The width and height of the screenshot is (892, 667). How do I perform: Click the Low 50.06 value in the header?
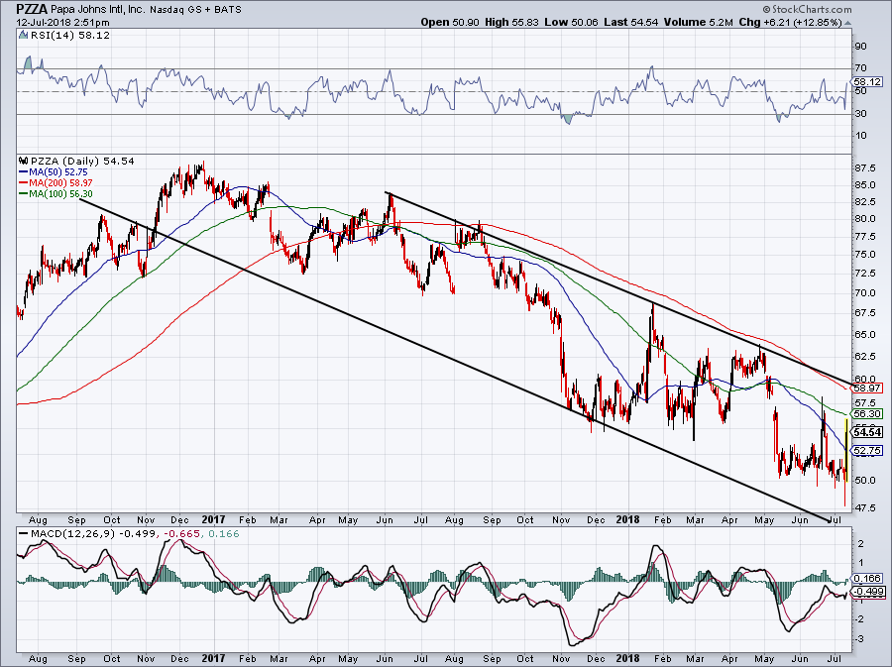pyautogui.click(x=571, y=22)
